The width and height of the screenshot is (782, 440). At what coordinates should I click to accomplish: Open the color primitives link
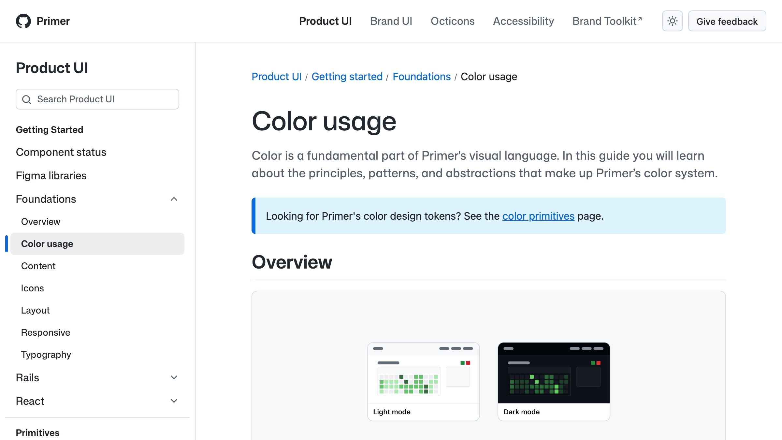point(538,216)
